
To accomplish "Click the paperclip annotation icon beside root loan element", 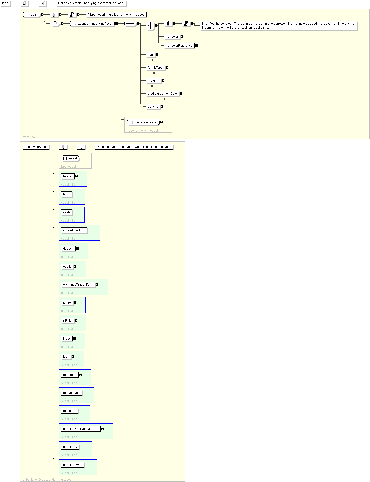I will pyautogui.click(x=24, y=3).
